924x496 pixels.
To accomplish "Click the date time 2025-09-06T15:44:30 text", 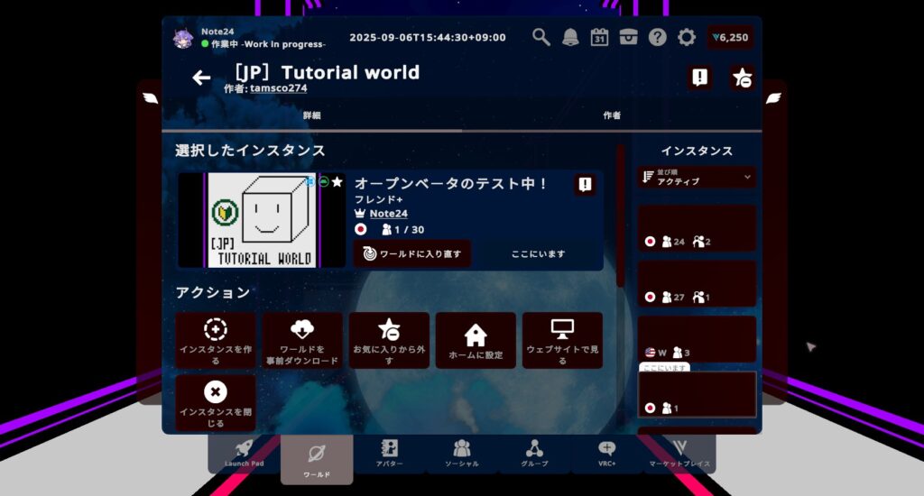I will (x=428, y=38).
